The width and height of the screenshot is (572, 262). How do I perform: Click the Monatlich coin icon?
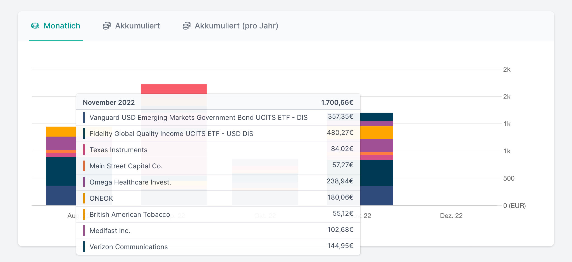click(x=35, y=26)
